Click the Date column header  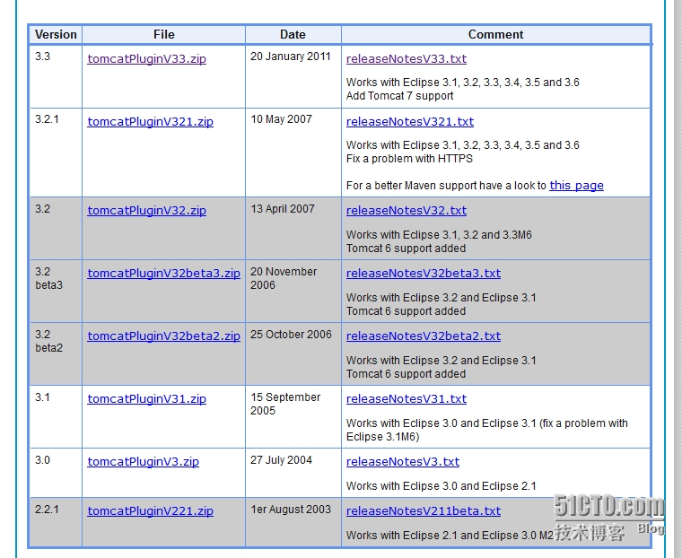tap(293, 34)
